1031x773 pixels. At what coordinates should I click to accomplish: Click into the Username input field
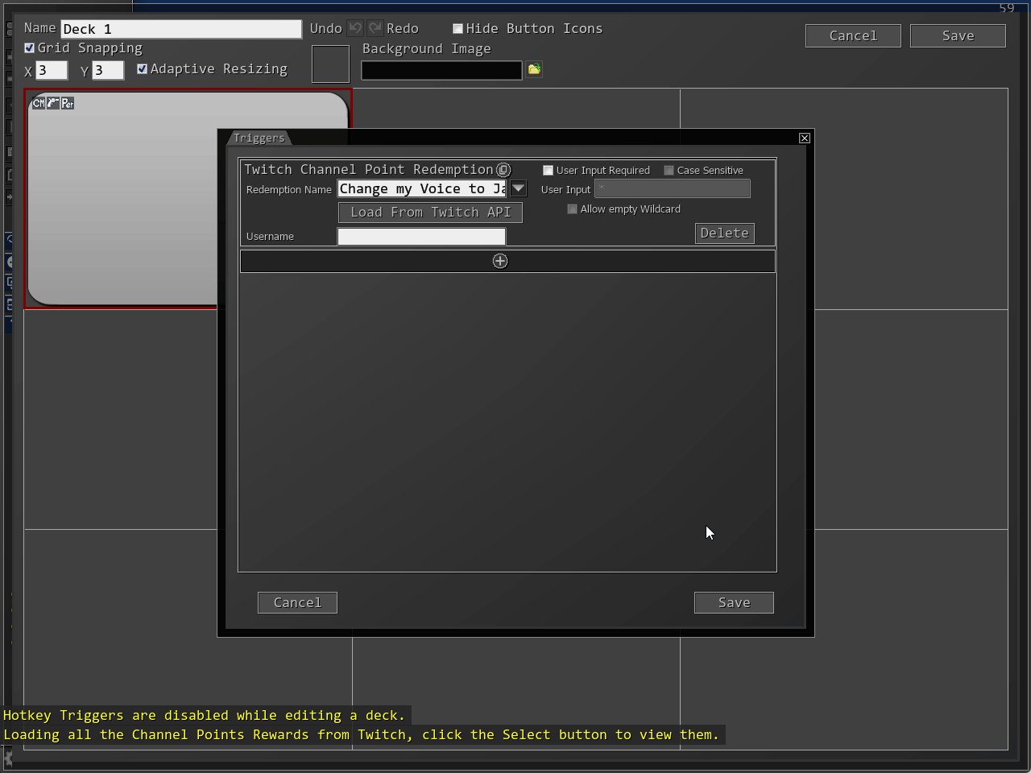coord(421,237)
